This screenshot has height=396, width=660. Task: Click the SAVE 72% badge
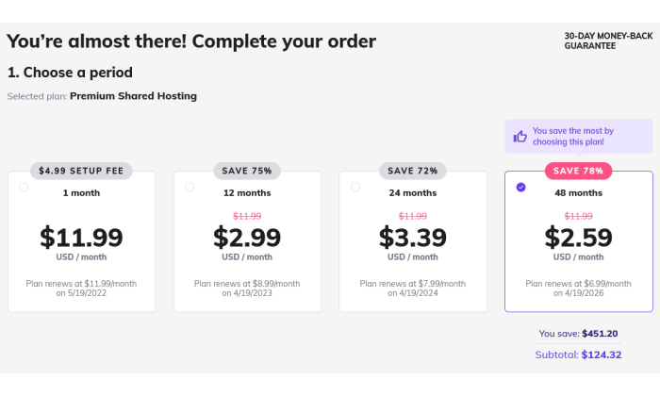[413, 171]
